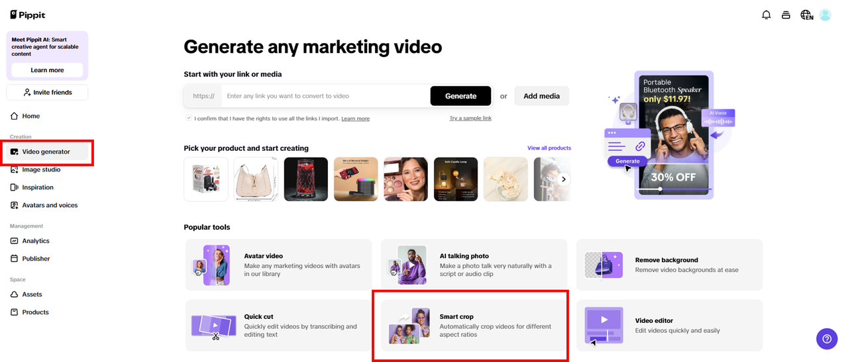Open the Smart crop tool card
Image resolution: width=848 pixels, height=362 pixels.
pyautogui.click(x=474, y=326)
